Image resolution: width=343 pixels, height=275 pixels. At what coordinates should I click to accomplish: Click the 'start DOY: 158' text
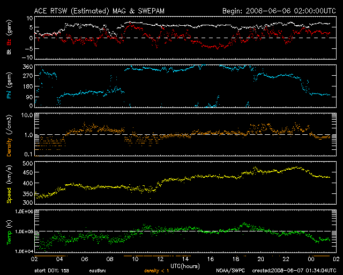tap(51, 271)
